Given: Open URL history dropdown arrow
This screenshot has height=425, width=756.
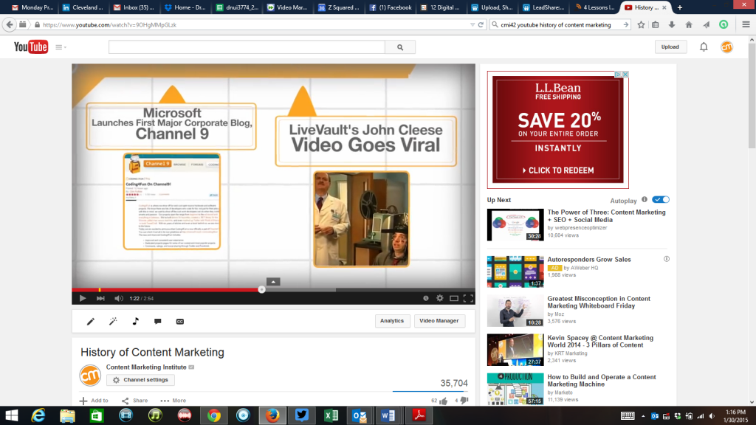Looking at the screenshot, I should (472, 24).
